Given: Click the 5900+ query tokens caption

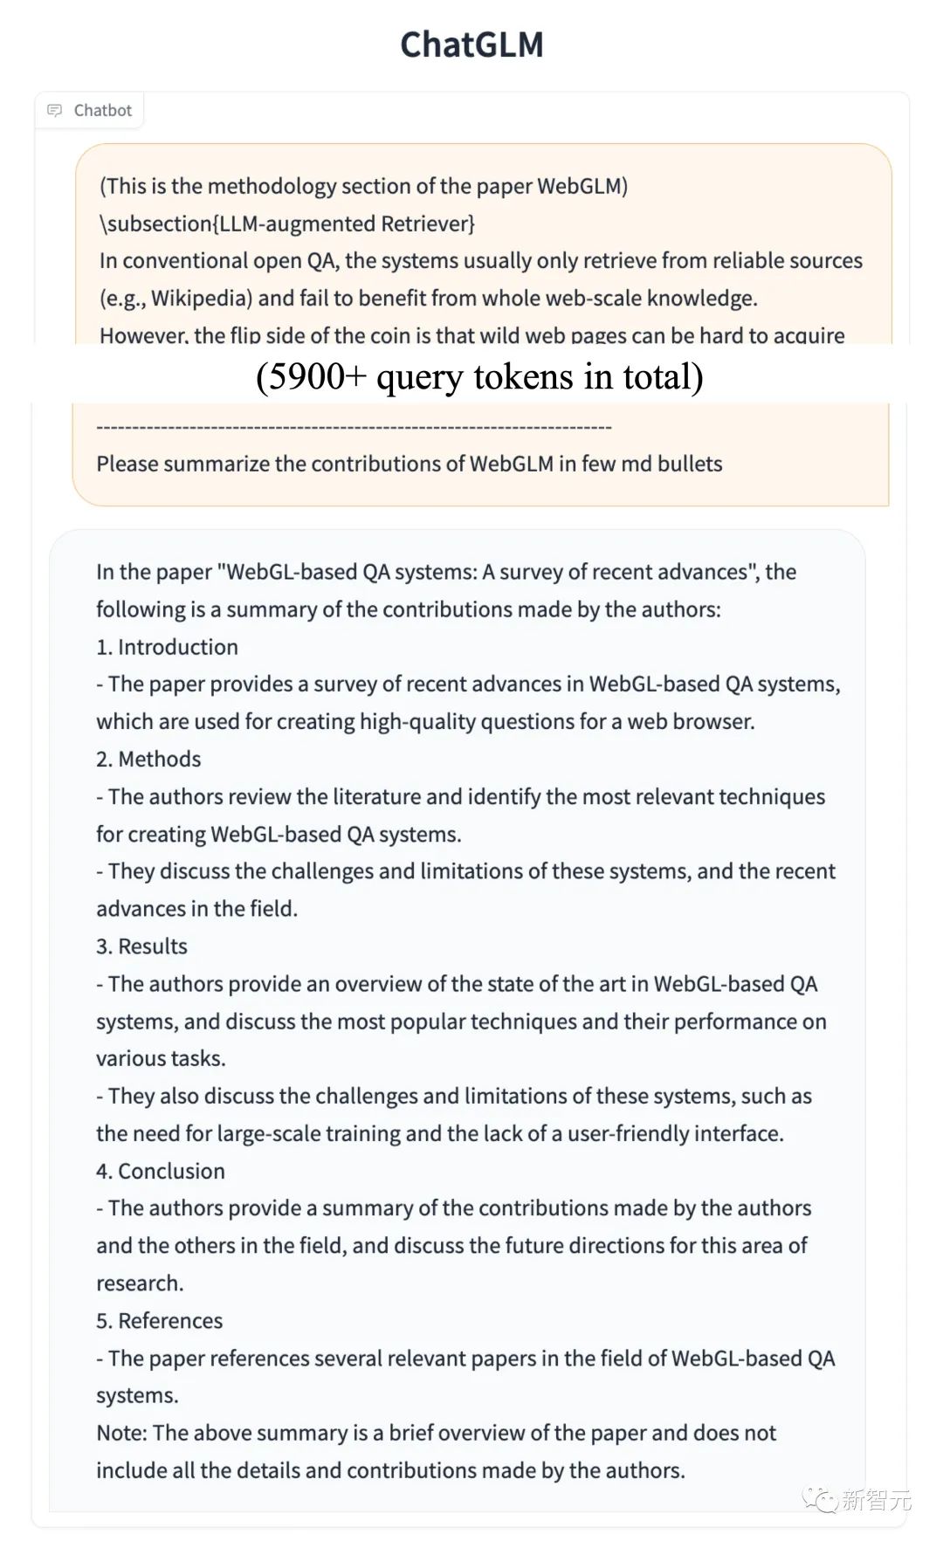Looking at the screenshot, I should click(479, 375).
